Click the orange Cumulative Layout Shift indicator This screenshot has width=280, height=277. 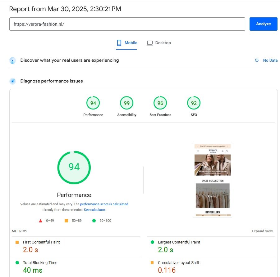tap(152, 262)
